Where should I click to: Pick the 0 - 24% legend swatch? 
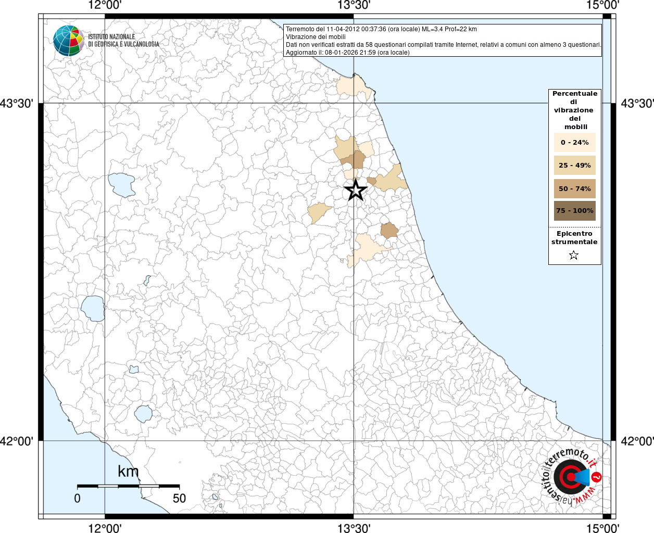574,142
